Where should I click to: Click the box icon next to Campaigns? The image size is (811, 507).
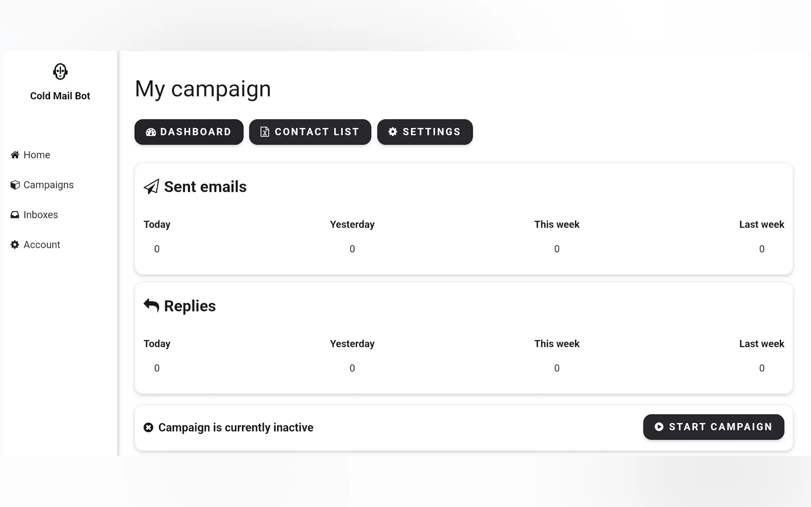[x=15, y=185]
